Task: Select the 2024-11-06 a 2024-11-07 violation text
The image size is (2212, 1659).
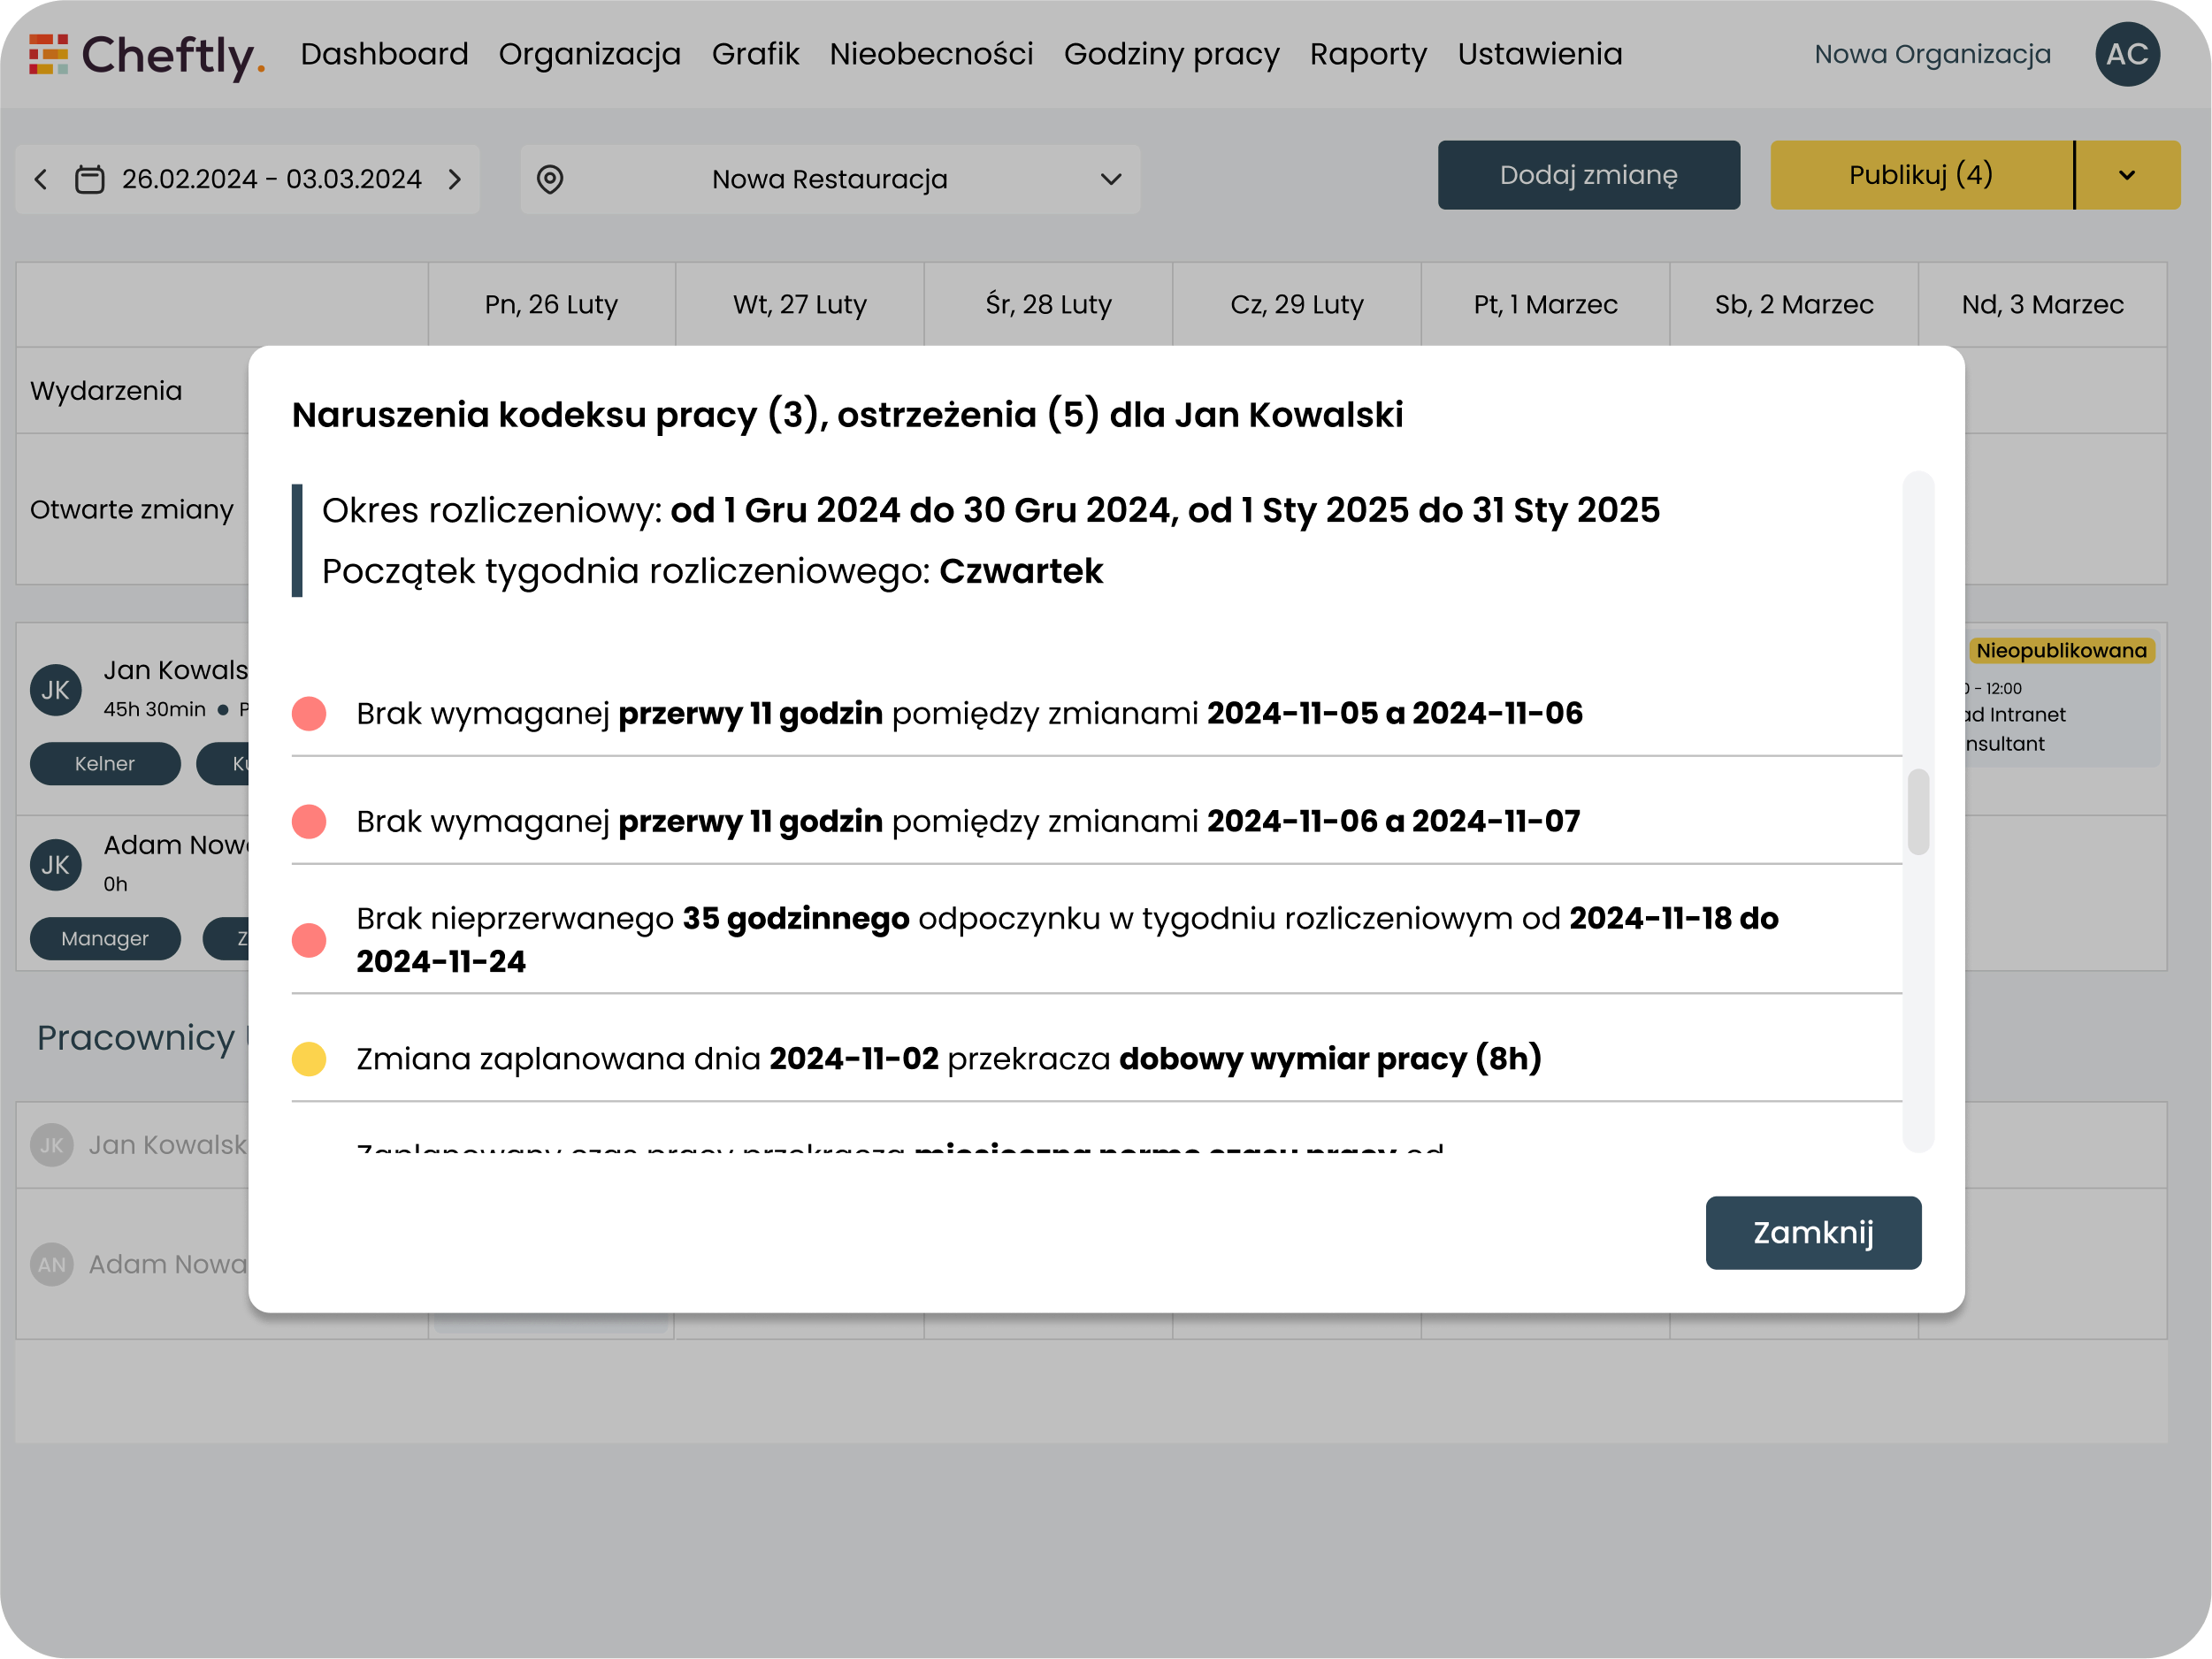Action: 968,821
